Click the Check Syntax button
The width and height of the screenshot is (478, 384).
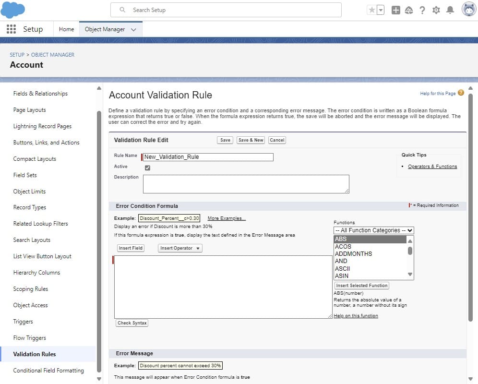(132, 323)
